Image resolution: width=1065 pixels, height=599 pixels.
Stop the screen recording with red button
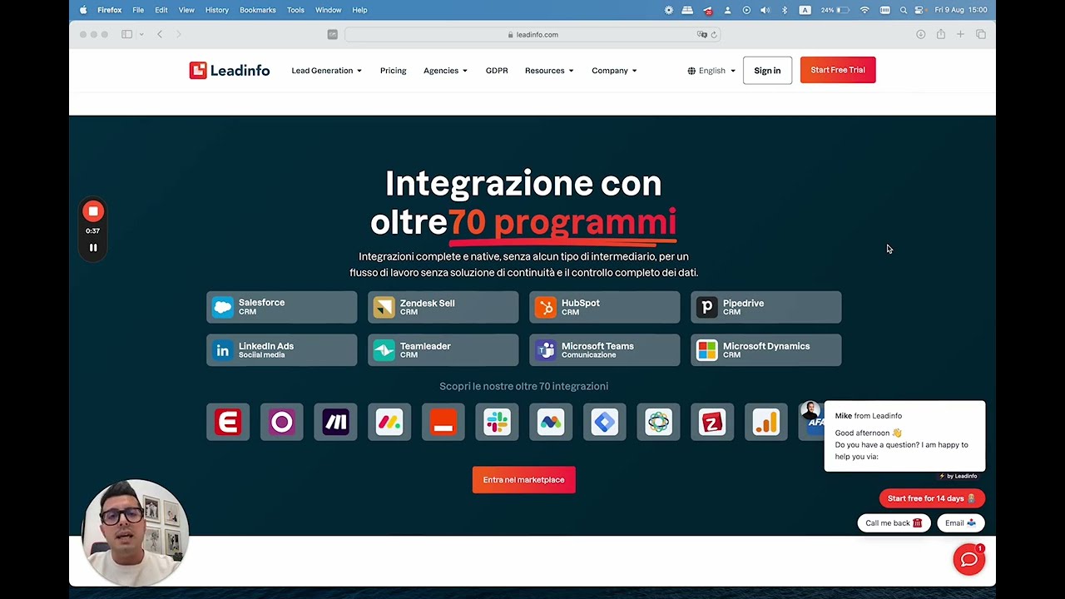(93, 211)
